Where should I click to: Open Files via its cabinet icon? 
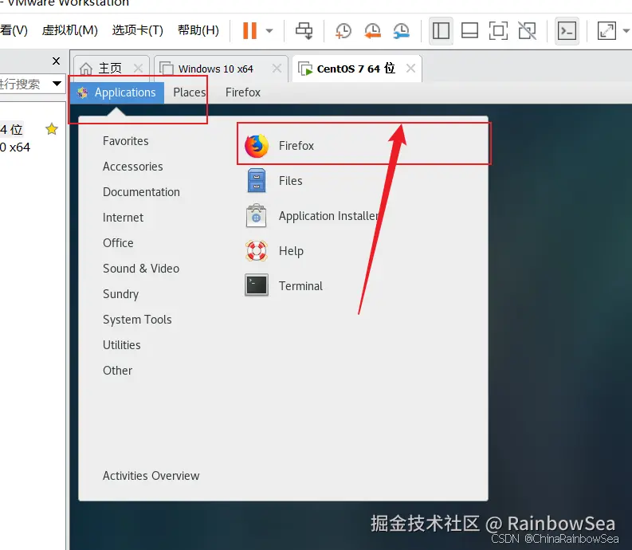pyautogui.click(x=257, y=181)
